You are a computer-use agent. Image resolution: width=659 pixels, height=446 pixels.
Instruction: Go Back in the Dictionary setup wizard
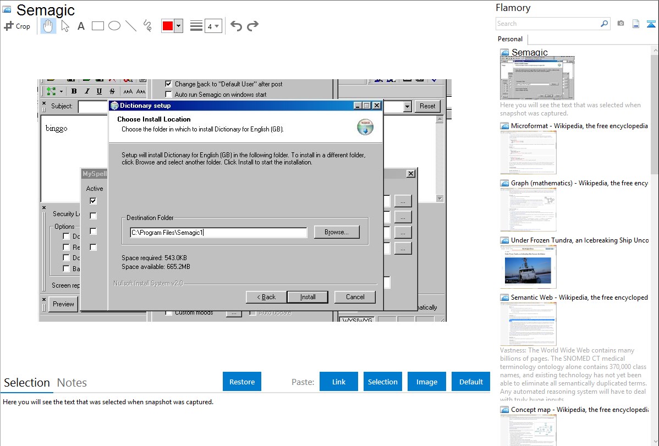tap(266, 297)
